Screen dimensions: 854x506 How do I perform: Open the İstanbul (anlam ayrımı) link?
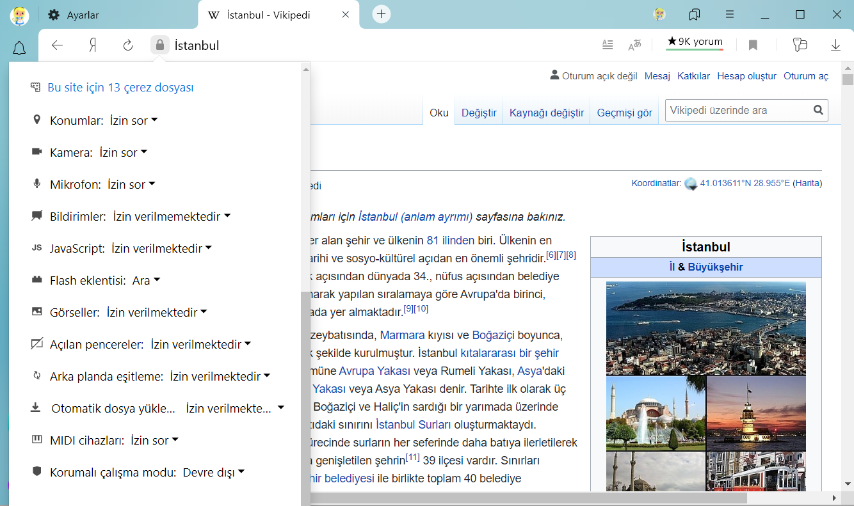(x=415, y=217)
